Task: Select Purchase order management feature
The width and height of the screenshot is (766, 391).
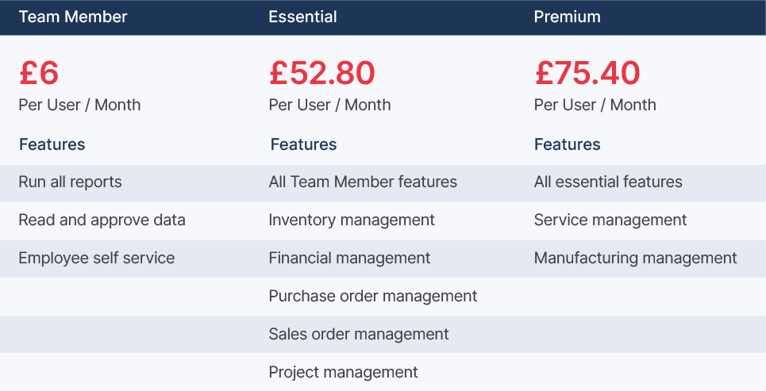Action: point(373,297)
